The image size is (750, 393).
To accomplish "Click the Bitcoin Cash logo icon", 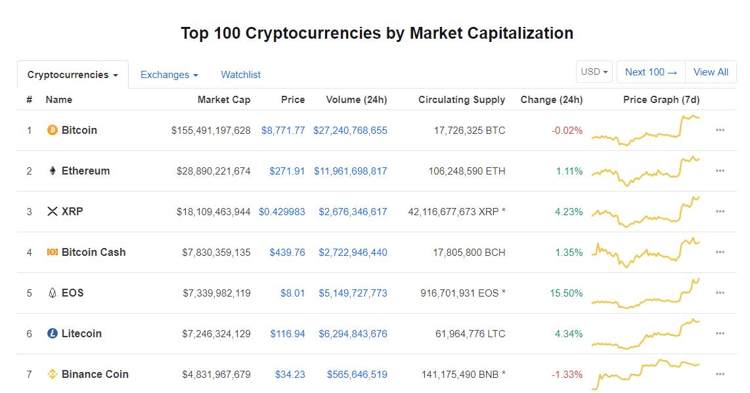I will pos(52,252).
